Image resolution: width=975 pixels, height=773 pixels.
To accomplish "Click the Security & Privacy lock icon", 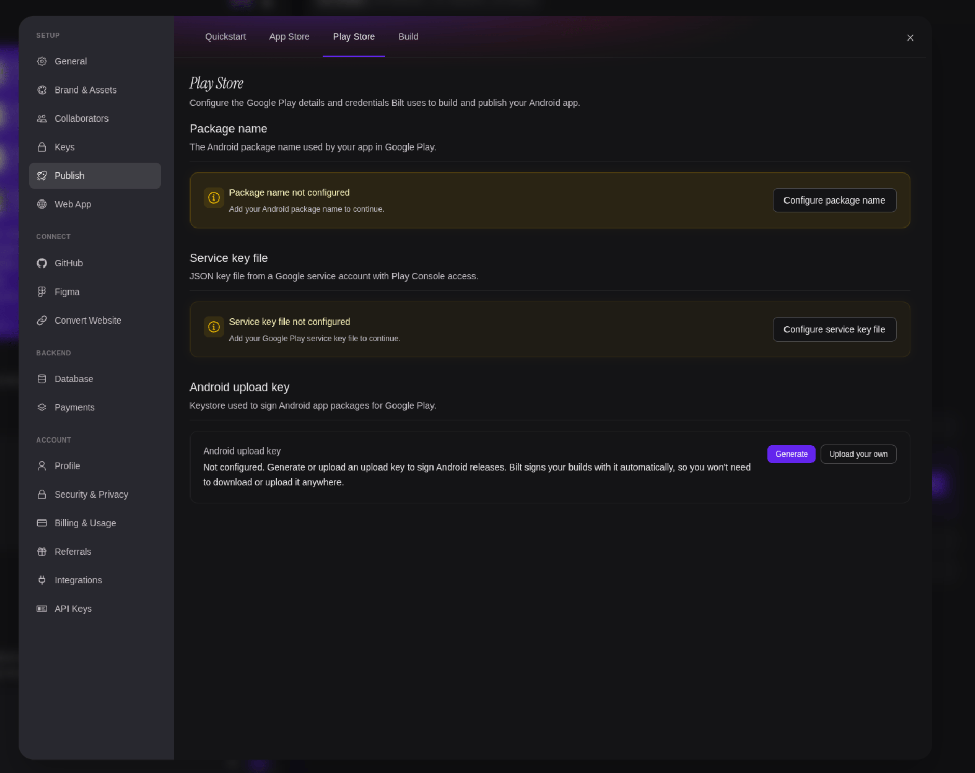I will click(x=42, y=495).
